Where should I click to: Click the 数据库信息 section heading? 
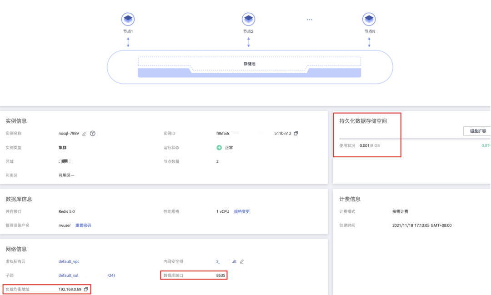point(19,199)
